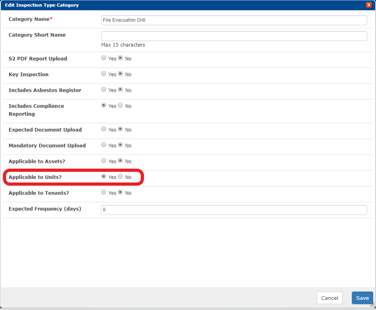The image size is (376, 310).
Task: Click the 'Applicable to Tenants?' label
Action: click(x=39, y=193)
